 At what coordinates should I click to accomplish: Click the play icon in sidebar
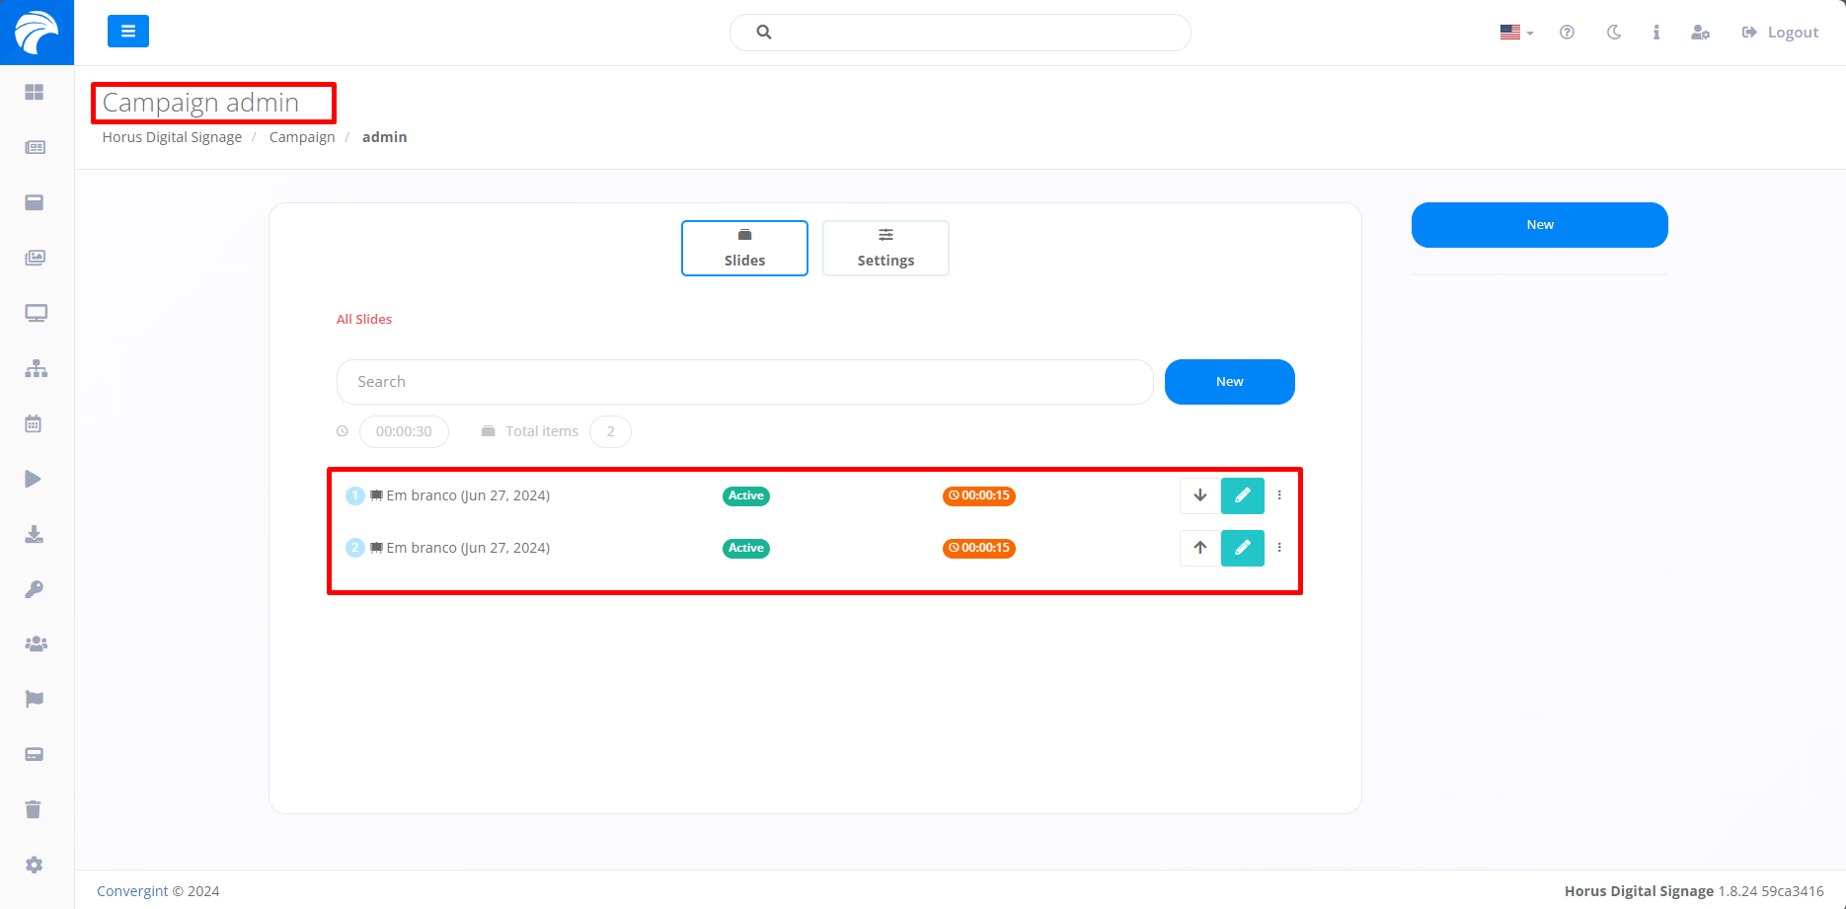click(34, 479)
